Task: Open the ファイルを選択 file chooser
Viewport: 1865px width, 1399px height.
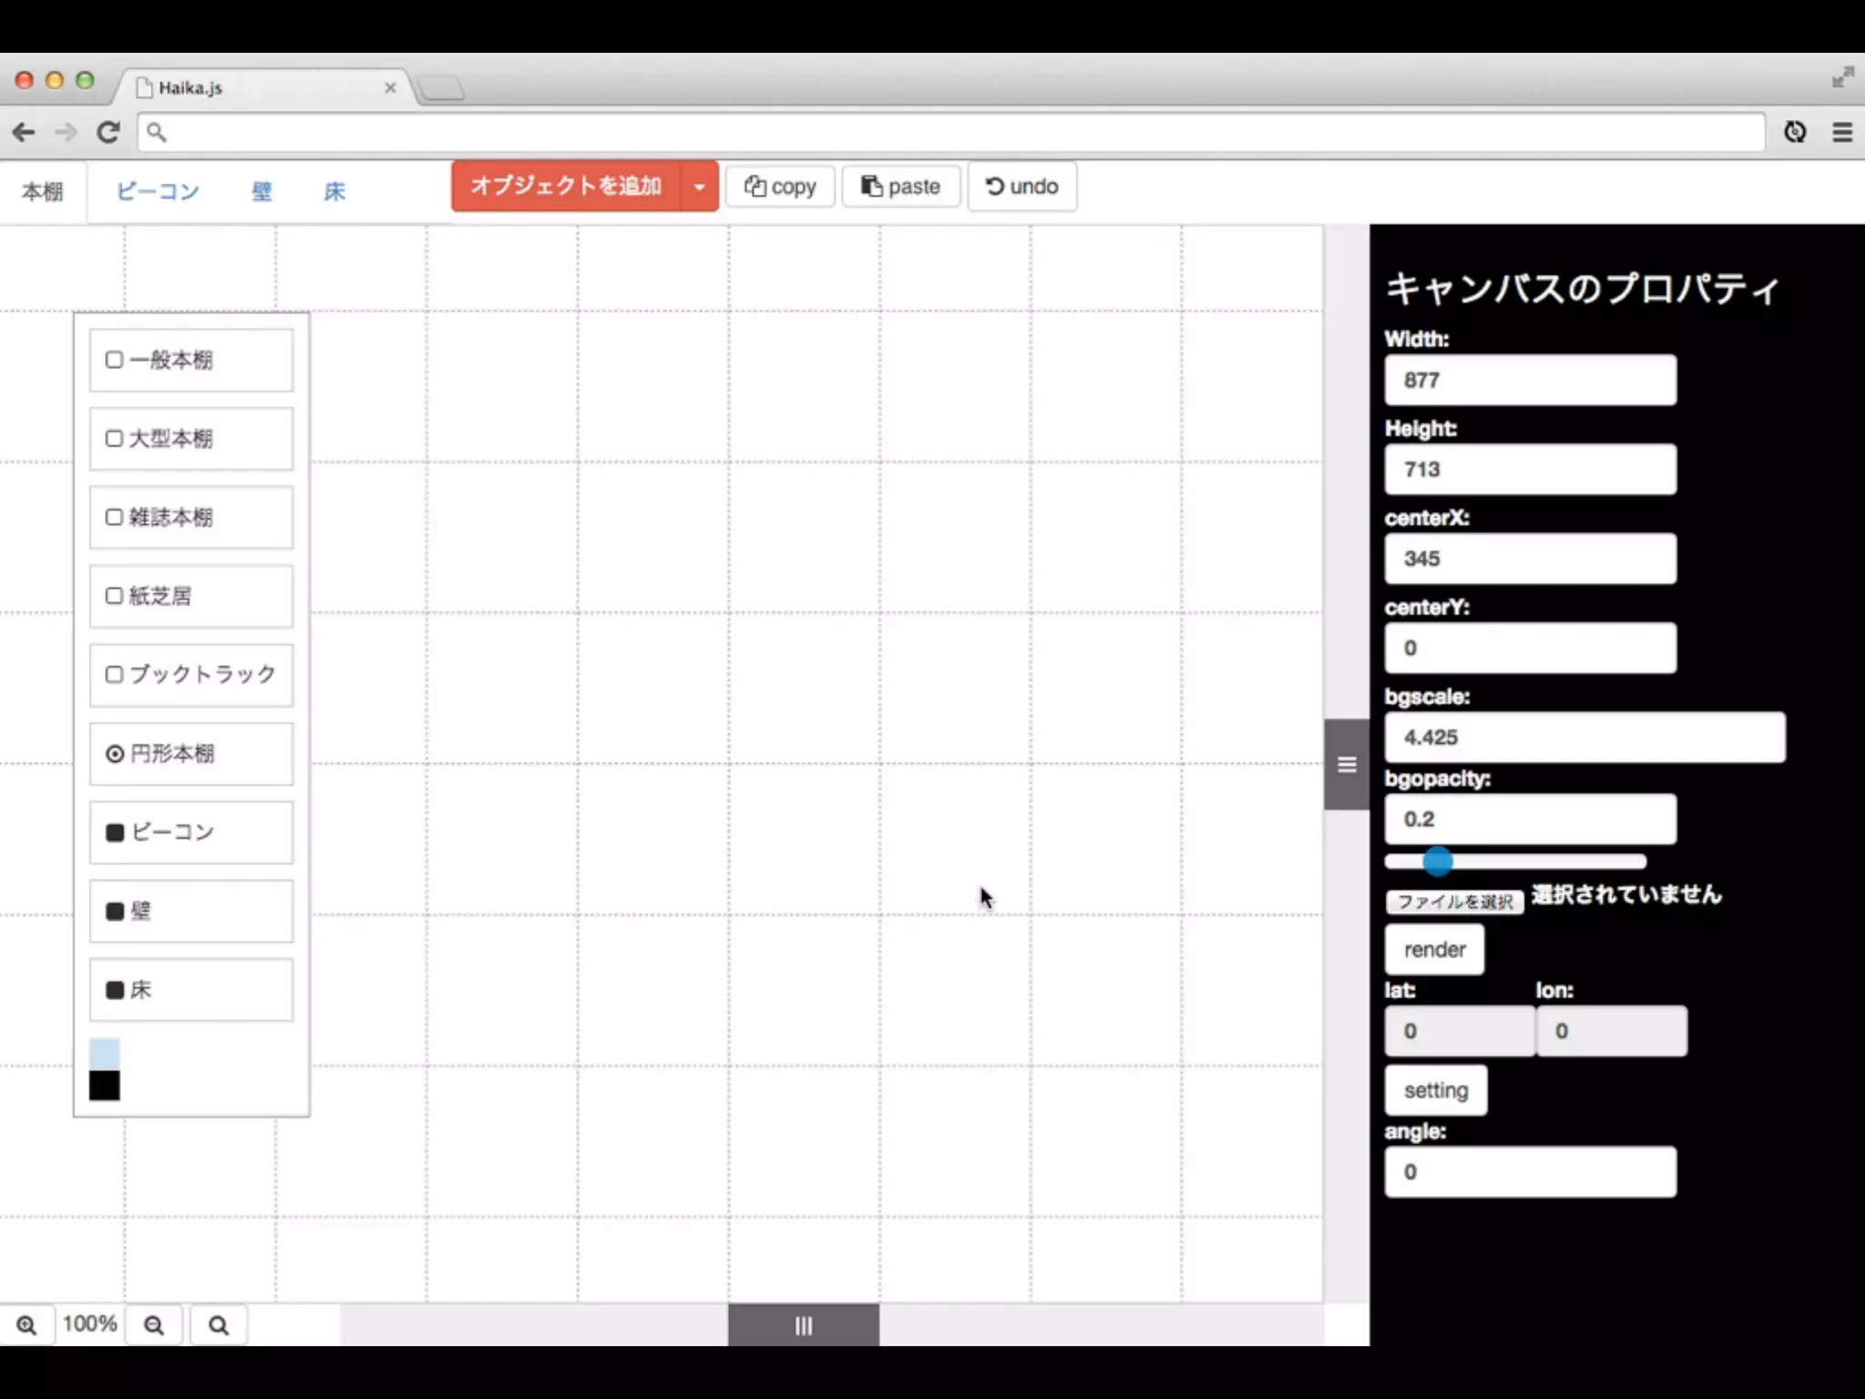Action: pyautogui.click(x=1454, y=902)
